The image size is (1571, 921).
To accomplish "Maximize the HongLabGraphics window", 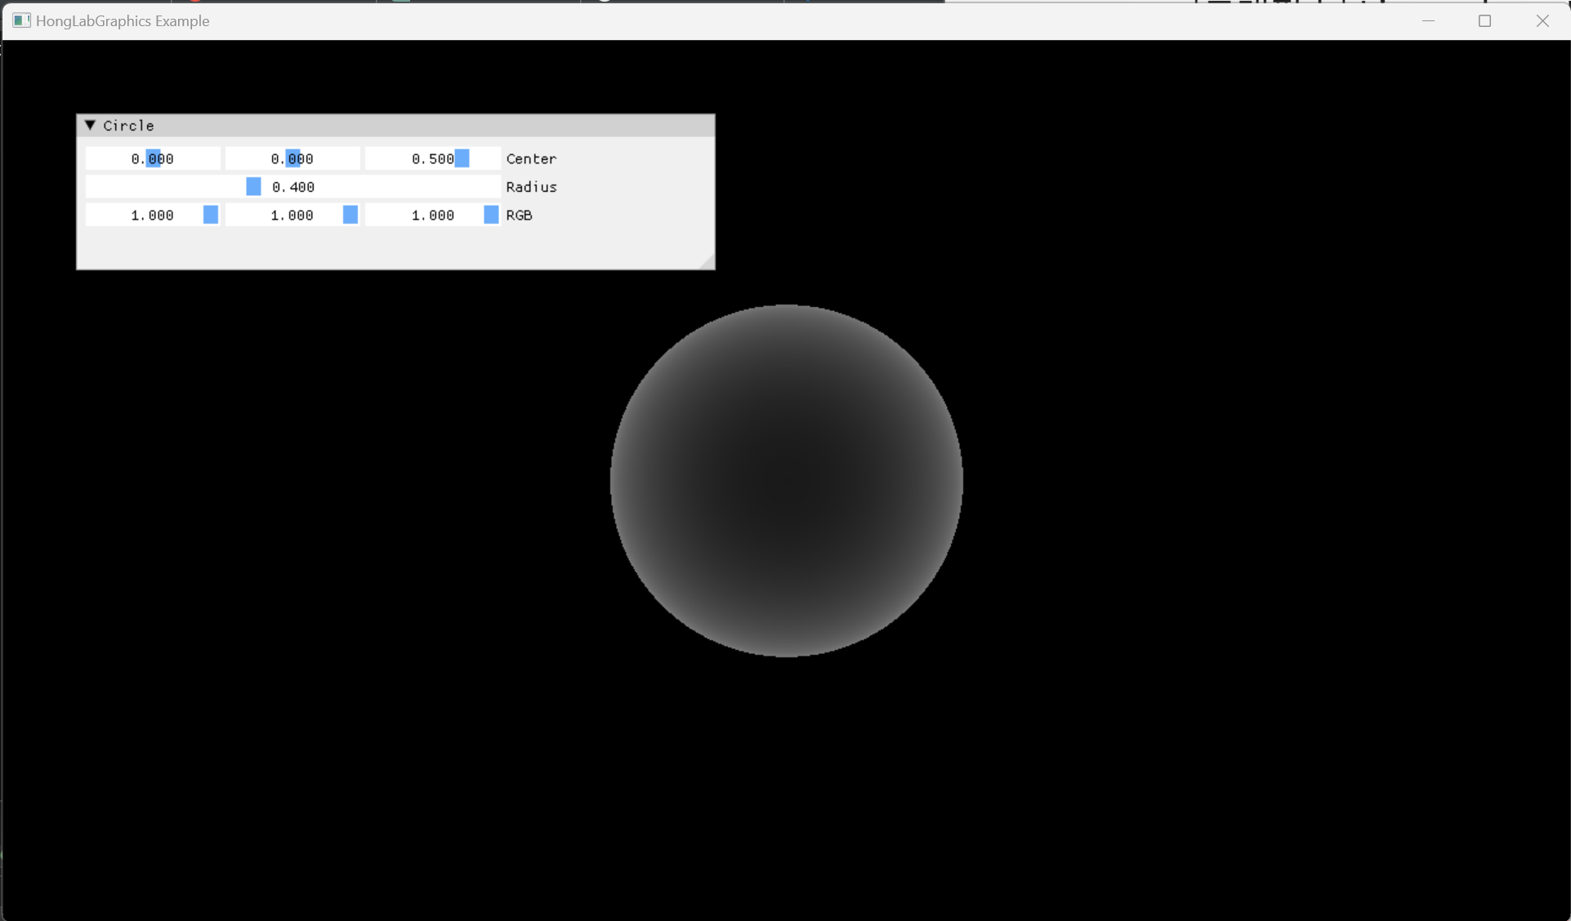I will 1484,20.
